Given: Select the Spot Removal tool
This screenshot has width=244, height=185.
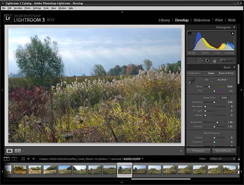Looking at the screenshot, I should [x=200, y=61].
